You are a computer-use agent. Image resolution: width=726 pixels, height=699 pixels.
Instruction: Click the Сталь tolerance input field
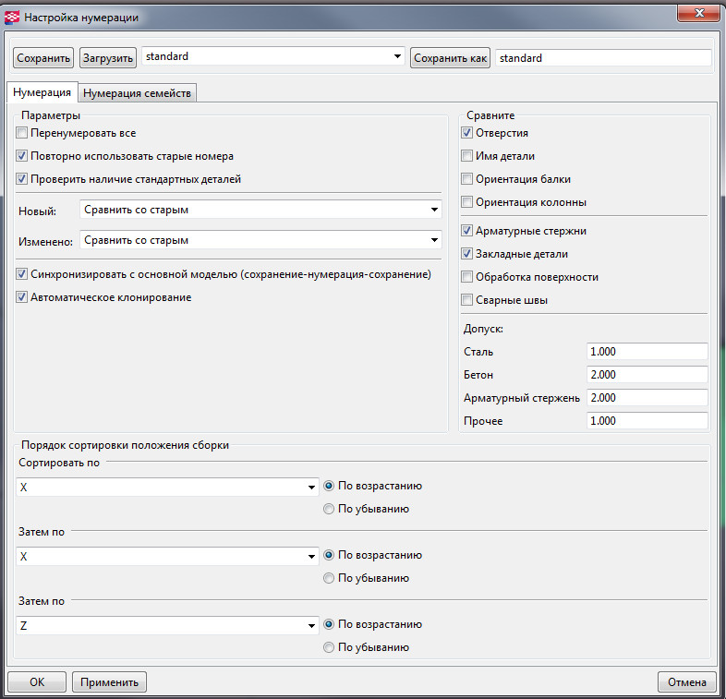pyautogui.click(x=646, y=352)
